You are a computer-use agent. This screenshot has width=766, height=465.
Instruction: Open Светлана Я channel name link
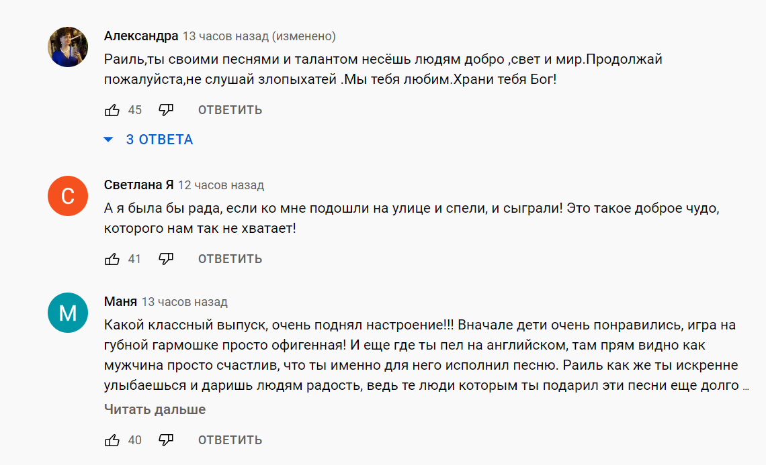click(139, 185)
